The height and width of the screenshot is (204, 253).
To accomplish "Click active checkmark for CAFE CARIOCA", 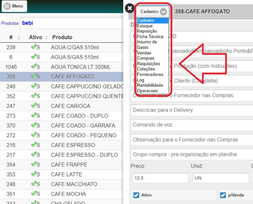I will tap(34, 106).
